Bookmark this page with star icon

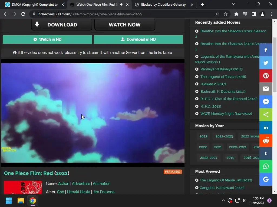click(x=225, y=14)
